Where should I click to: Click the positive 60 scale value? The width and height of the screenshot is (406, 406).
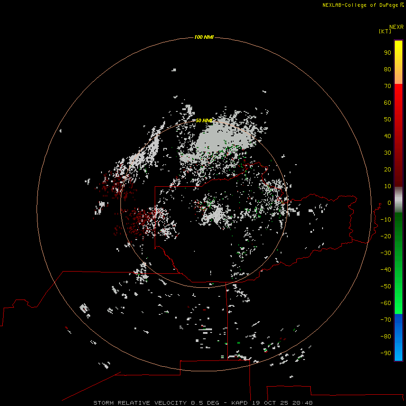[x=388, y=103]
